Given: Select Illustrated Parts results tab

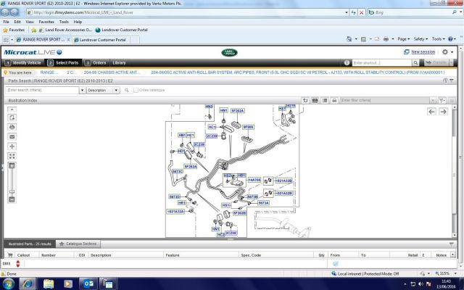Looking at the screenshot, I should click(30, 244).
